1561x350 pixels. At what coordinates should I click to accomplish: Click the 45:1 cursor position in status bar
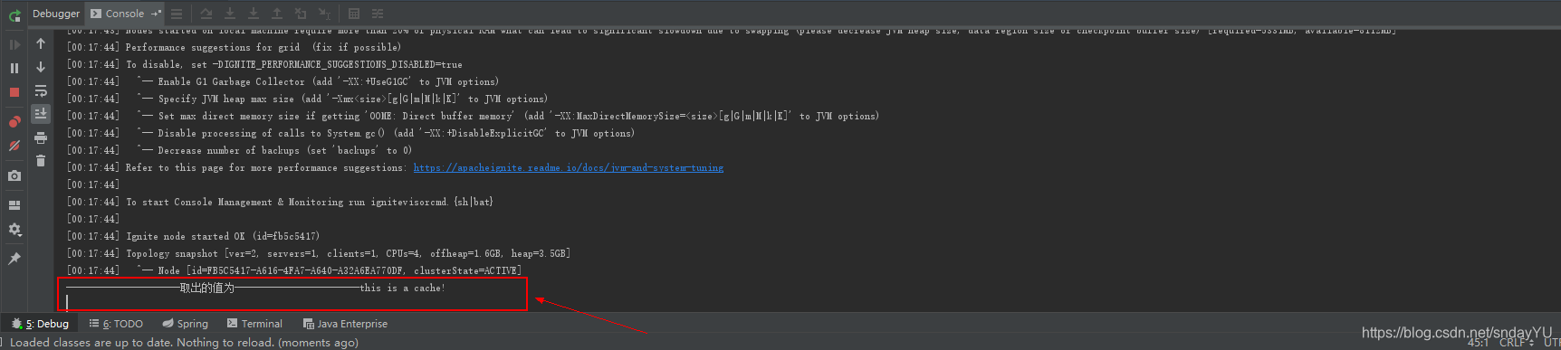[1478, 343]
